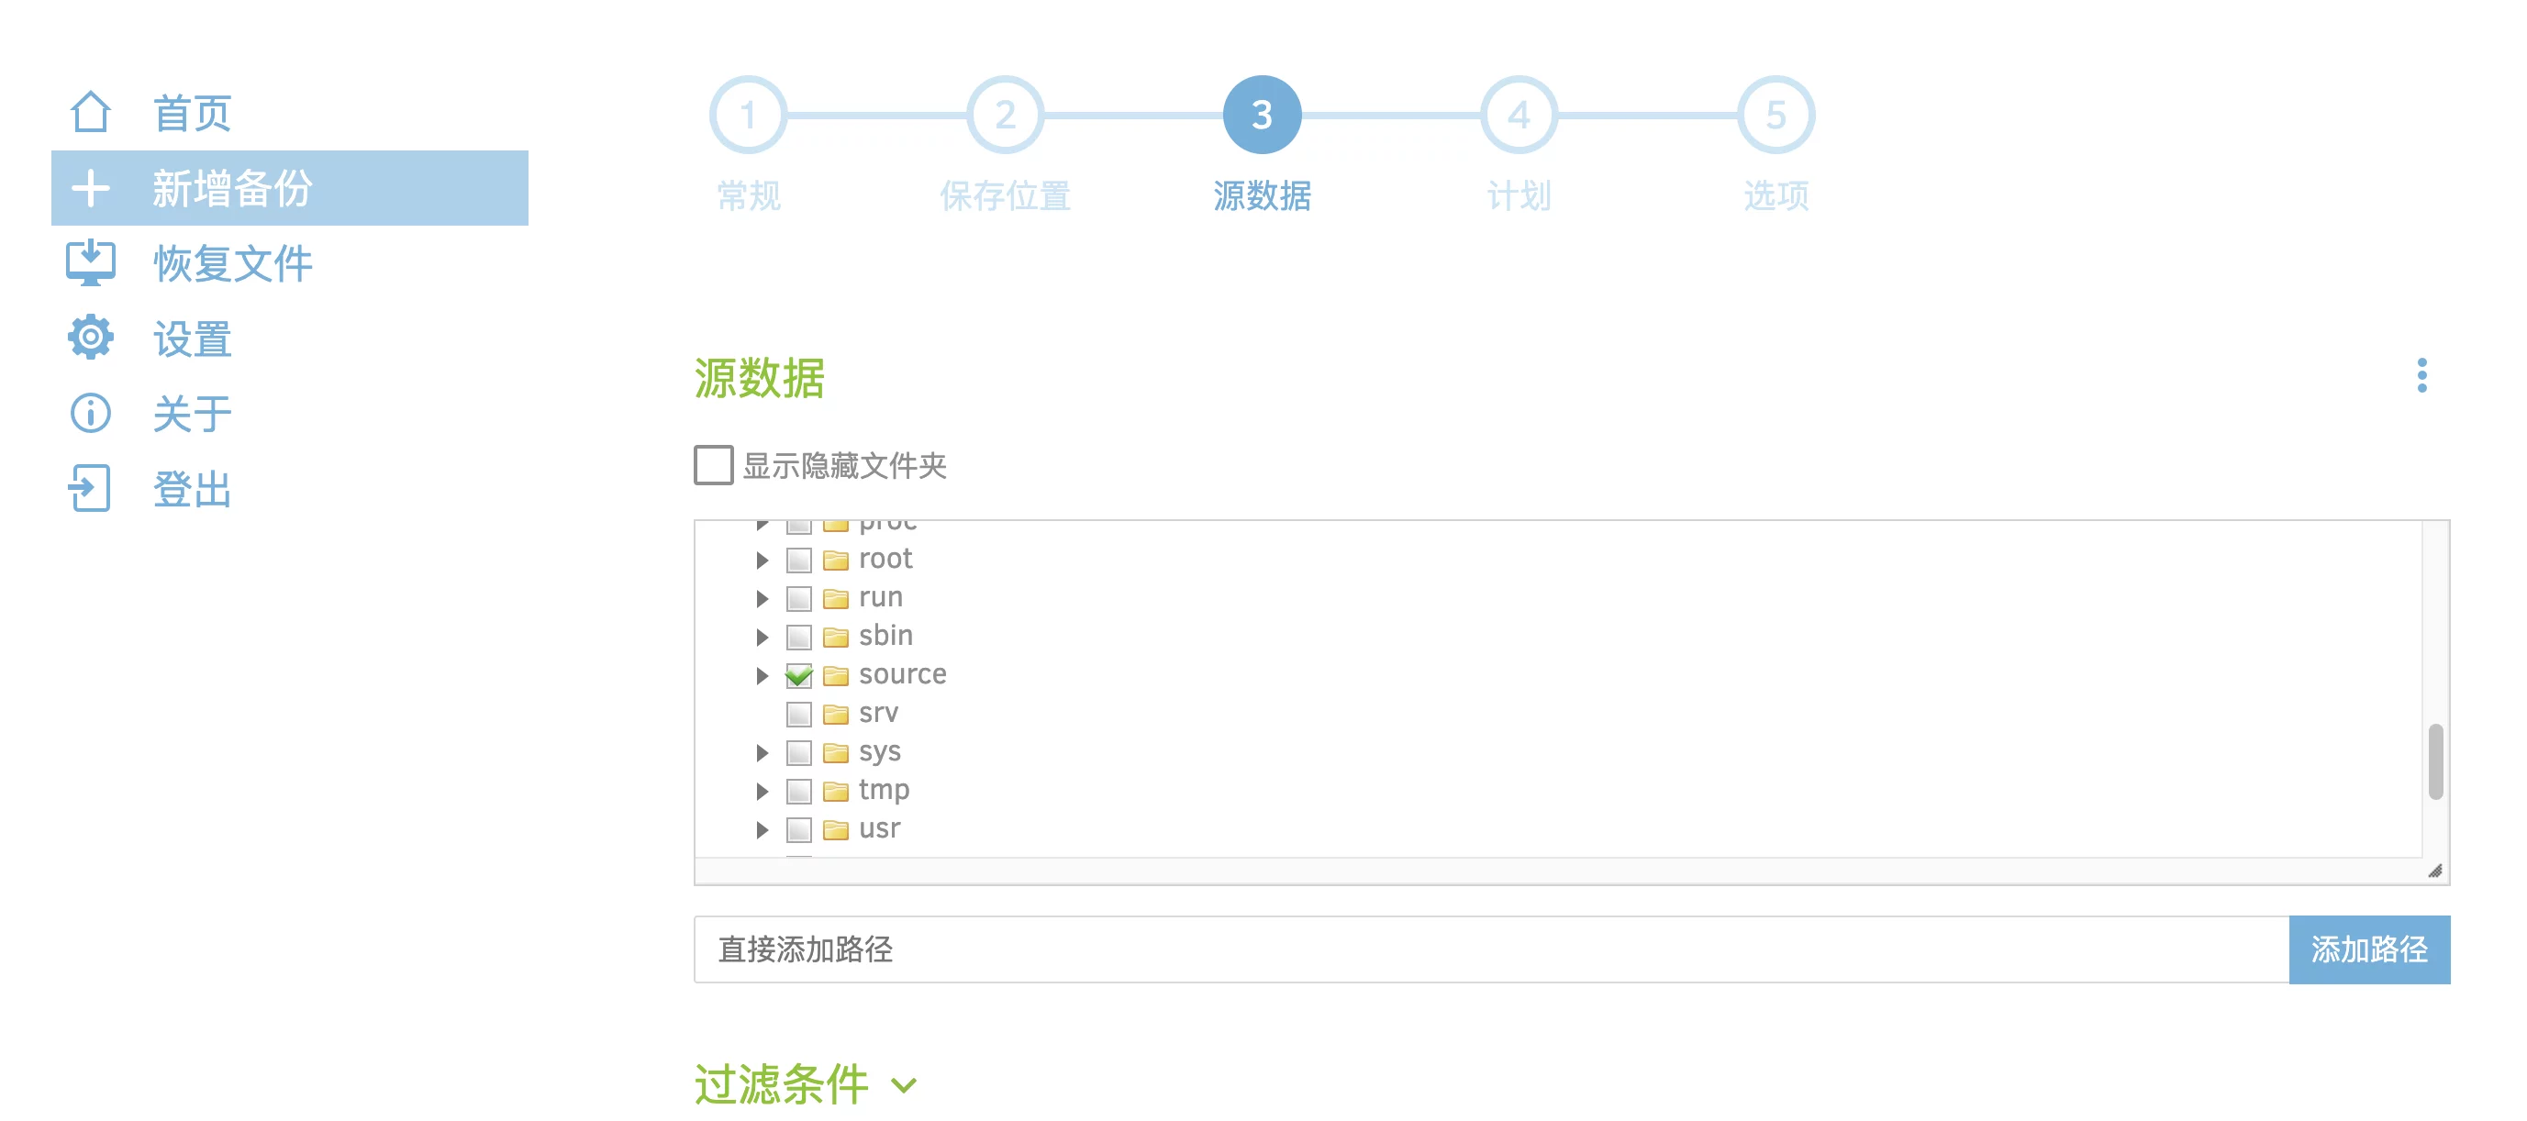Viewport: 2527px width, 1121px height.
Task: Open Settings via the gear icon
Action: 90,338
